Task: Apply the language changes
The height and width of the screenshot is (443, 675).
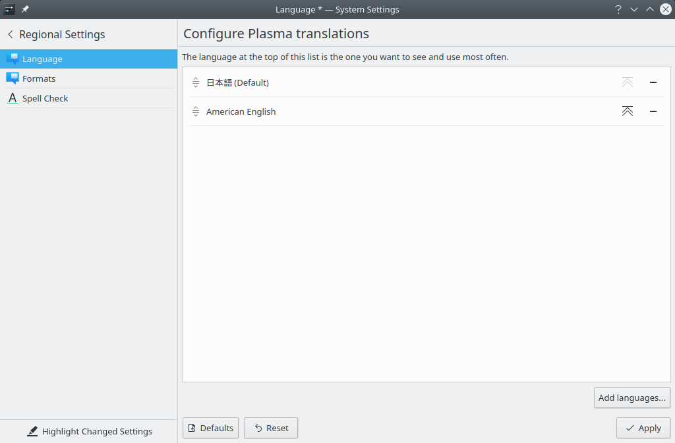Action: pyautogui.click(x=643, y=428)
